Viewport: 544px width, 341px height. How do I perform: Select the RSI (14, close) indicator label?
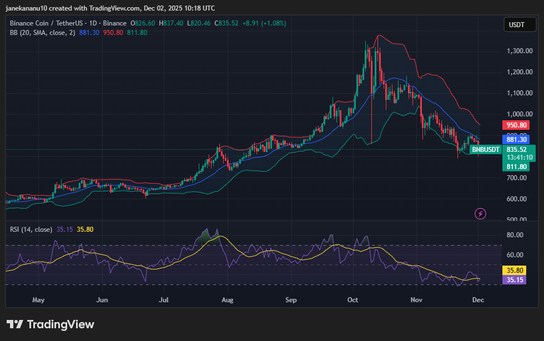[31, 229]
